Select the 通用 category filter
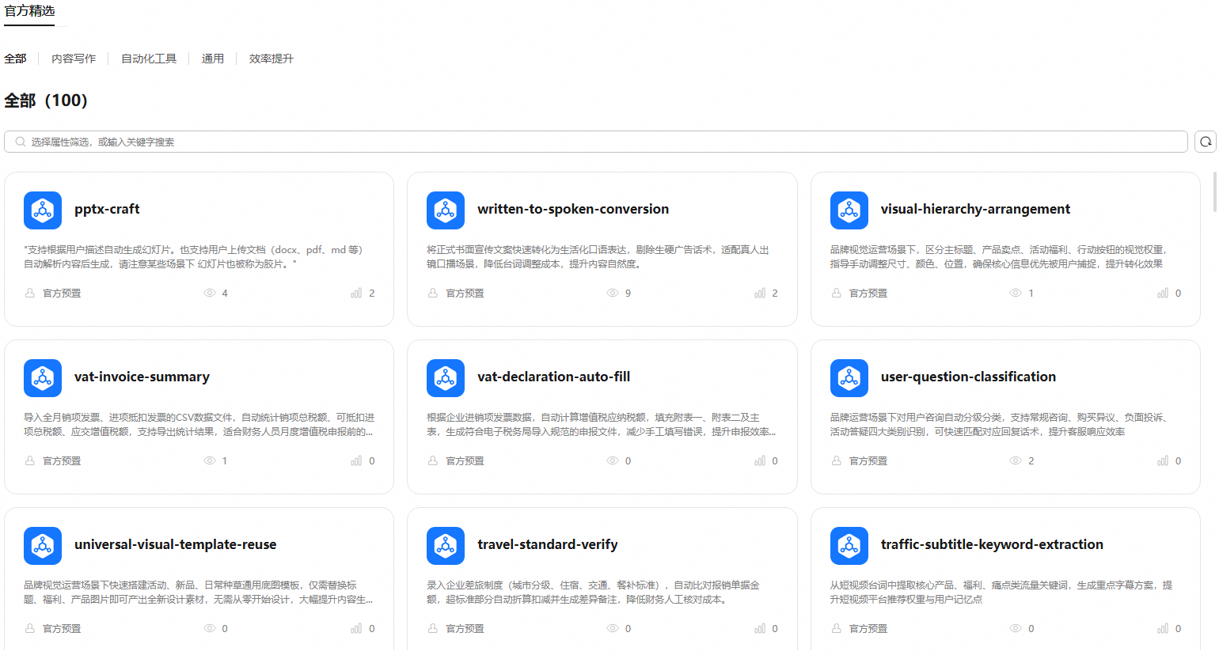The image size is (1219, 659). [x=213, y=59]
